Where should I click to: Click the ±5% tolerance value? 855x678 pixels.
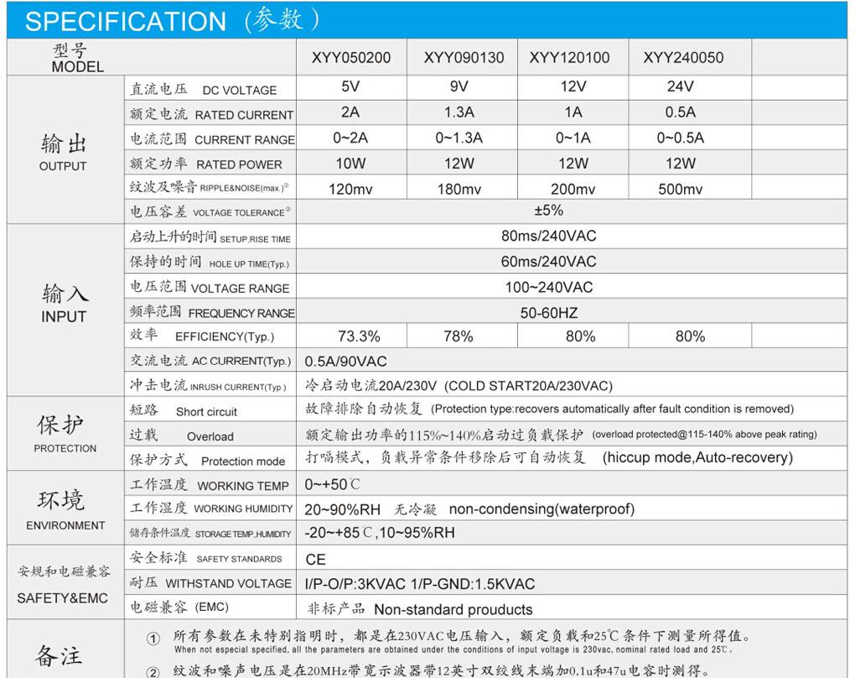[548, 210]
